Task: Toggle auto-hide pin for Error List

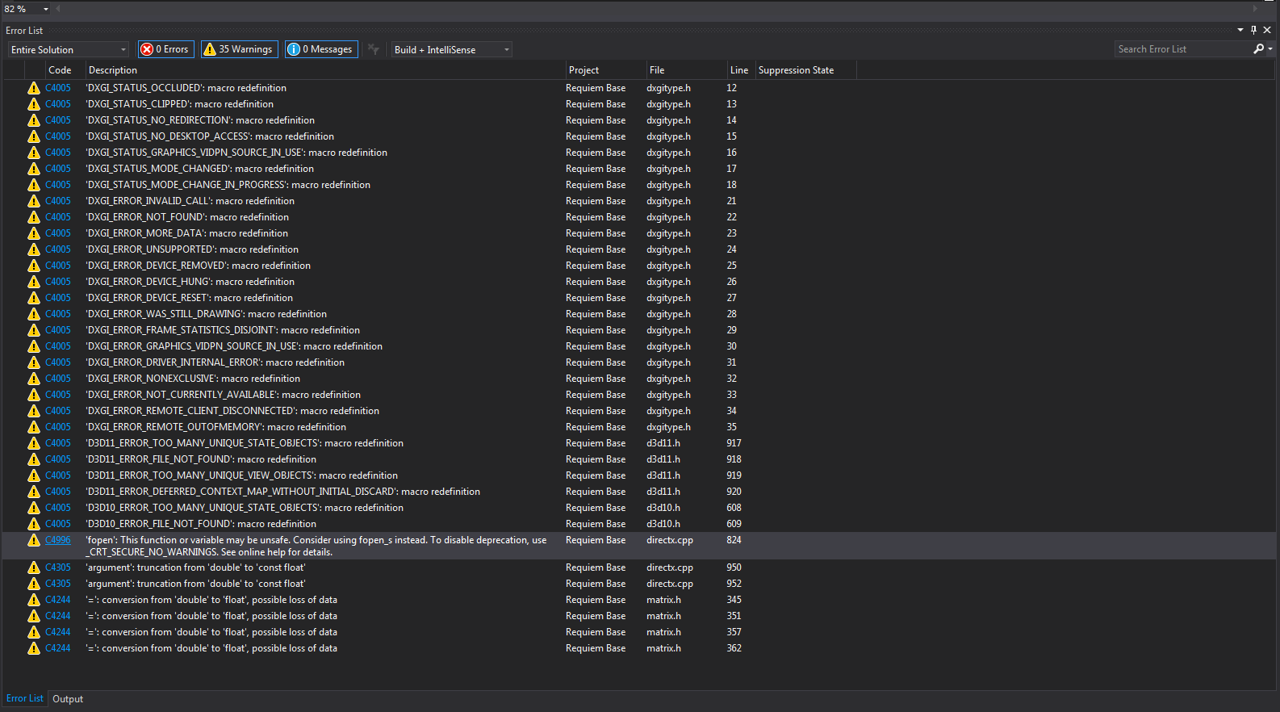Action: point(1253,30)
